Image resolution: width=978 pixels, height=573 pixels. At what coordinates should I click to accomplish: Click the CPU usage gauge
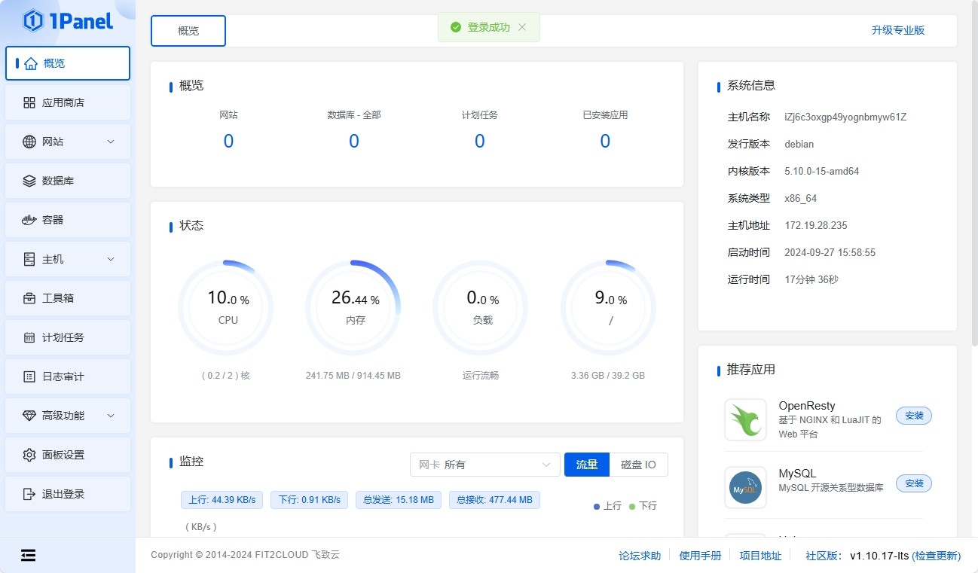pyautogui.click(x=226, y=307)
